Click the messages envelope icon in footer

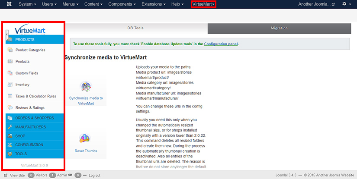pos(70,175)
